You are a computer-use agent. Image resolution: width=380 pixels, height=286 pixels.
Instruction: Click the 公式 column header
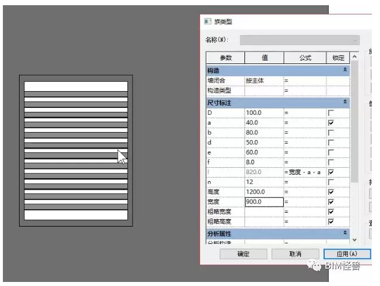[304, 58]
